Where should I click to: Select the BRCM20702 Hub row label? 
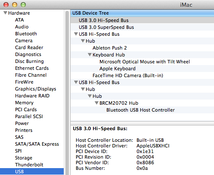(x=119, y=103)
